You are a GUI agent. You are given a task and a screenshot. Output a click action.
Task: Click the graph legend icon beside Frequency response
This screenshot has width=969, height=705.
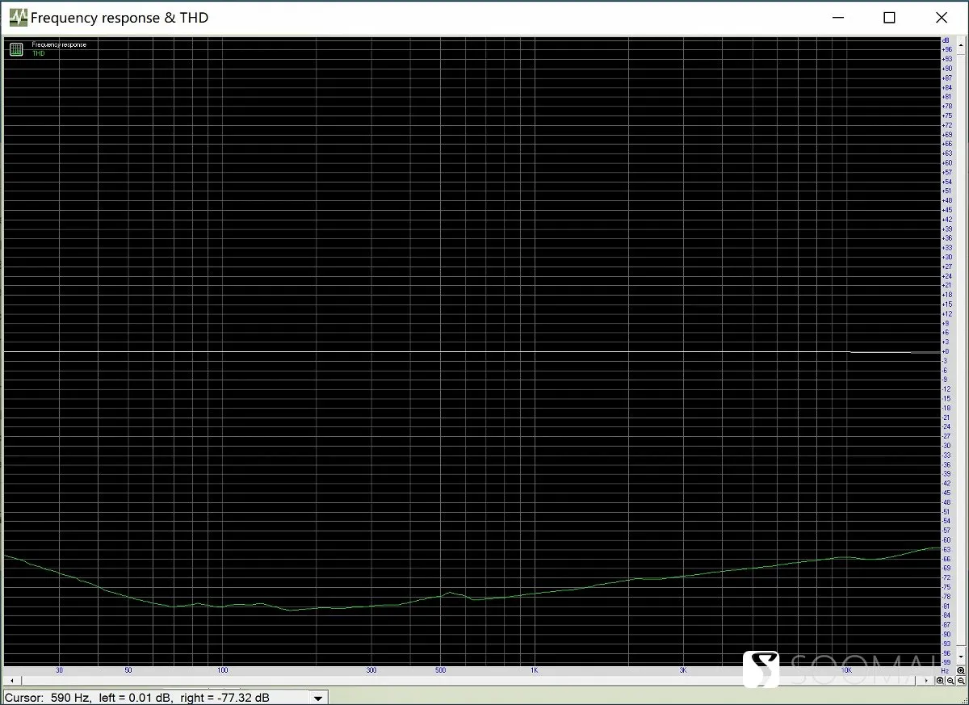pos(15,49)
